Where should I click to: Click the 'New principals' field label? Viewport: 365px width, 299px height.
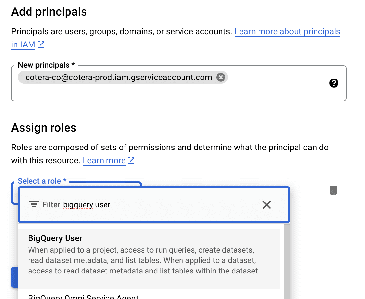point(44,65)
